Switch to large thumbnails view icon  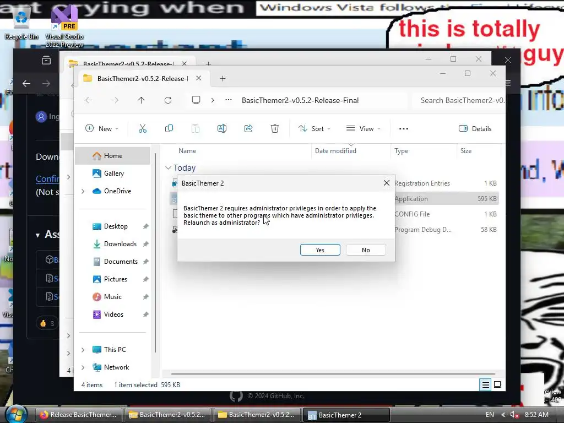pos(497,385)
